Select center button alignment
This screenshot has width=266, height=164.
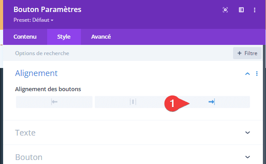tap(133, 102)
